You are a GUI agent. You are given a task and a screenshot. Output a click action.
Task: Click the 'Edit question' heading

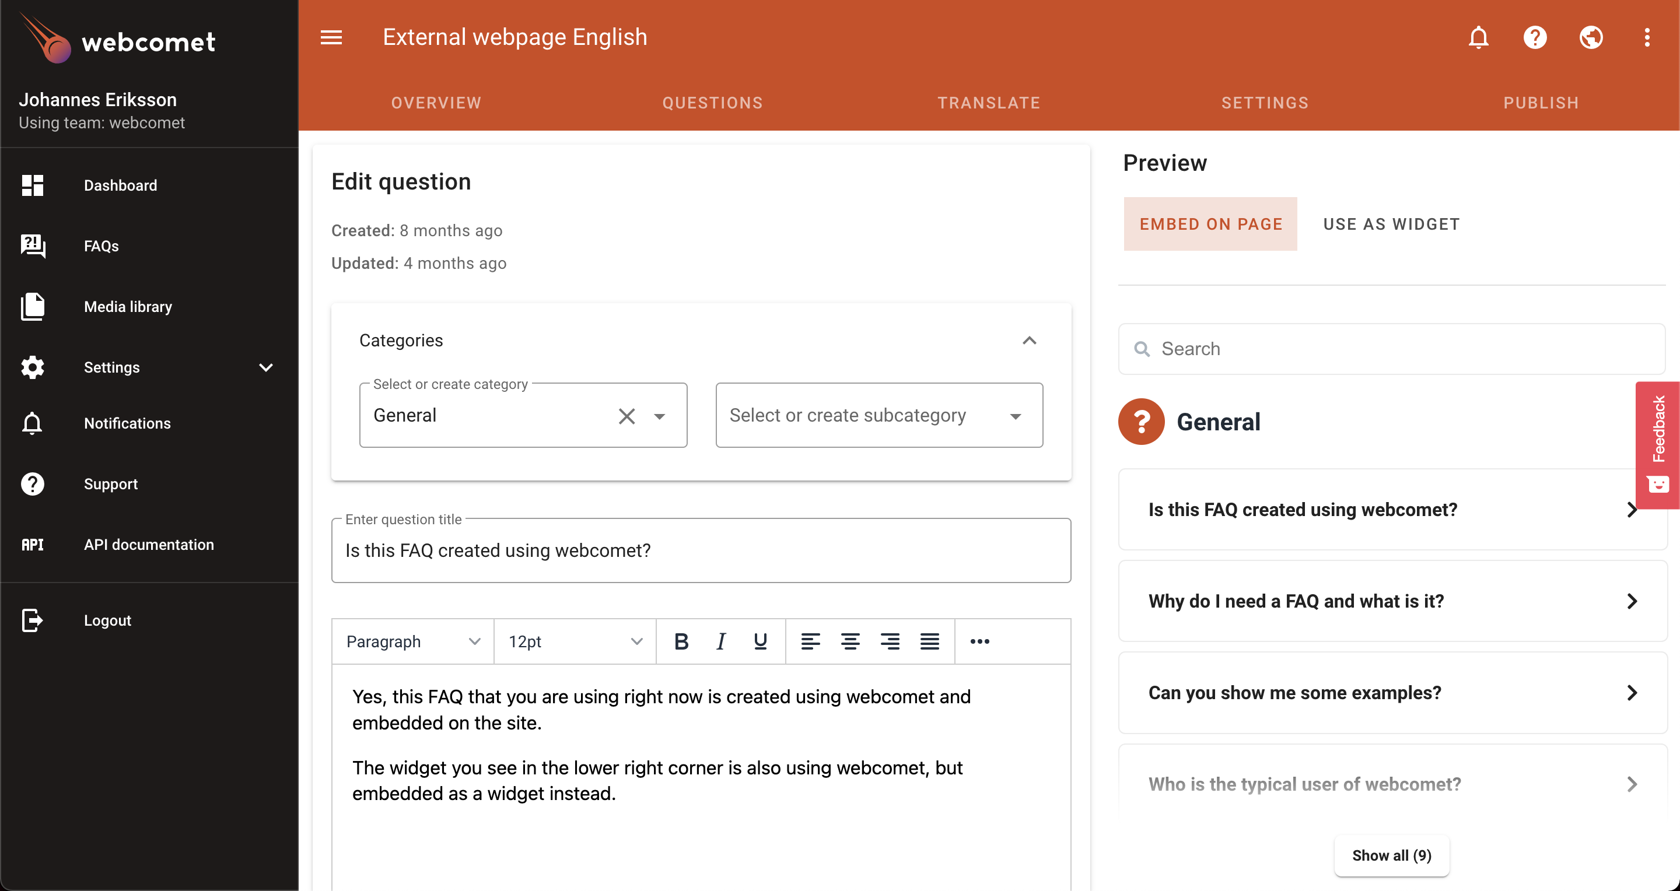click(x=401, y=181)
